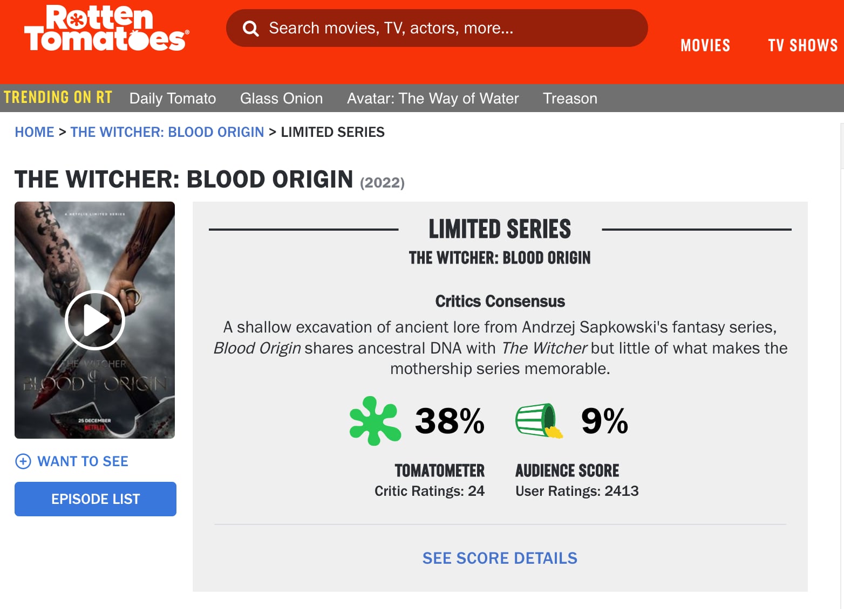Go to Home breadcrumb
This screenshot has height=609, width=844.
[35, 132]
